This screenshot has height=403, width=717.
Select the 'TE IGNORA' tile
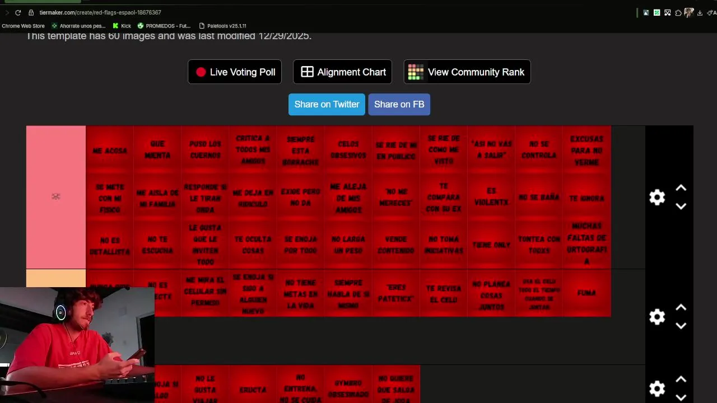tap(586, 198)
